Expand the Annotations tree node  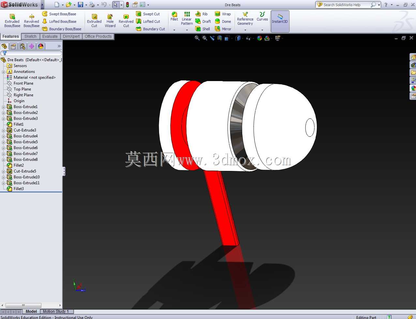[x=4, y=72]
